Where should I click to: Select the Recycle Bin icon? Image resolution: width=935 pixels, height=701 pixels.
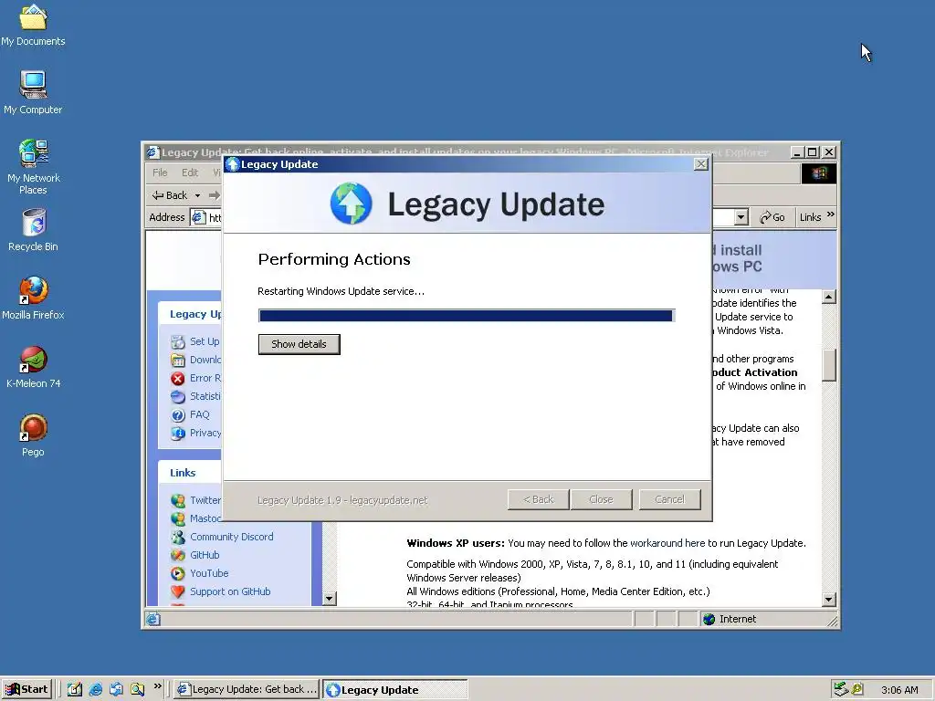(x=33, y=229)
